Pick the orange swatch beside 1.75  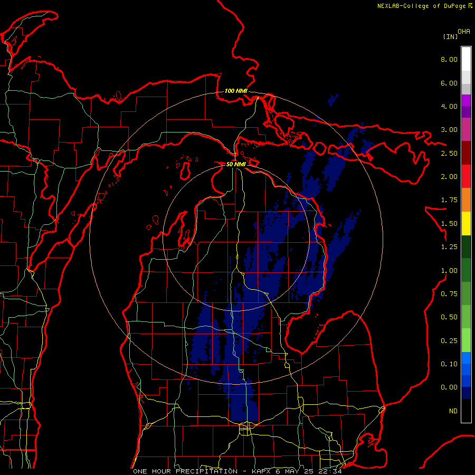466,200
